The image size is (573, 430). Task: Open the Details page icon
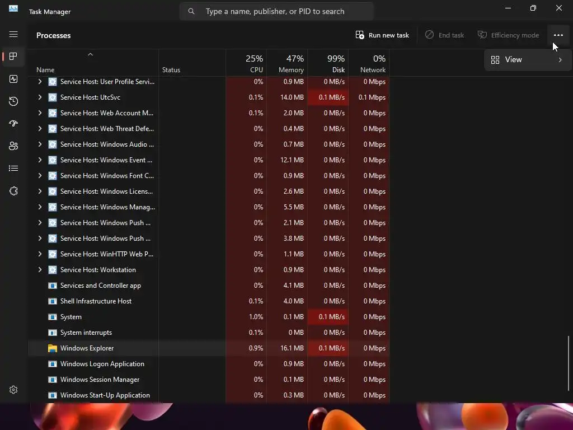[x=13, y=168]
